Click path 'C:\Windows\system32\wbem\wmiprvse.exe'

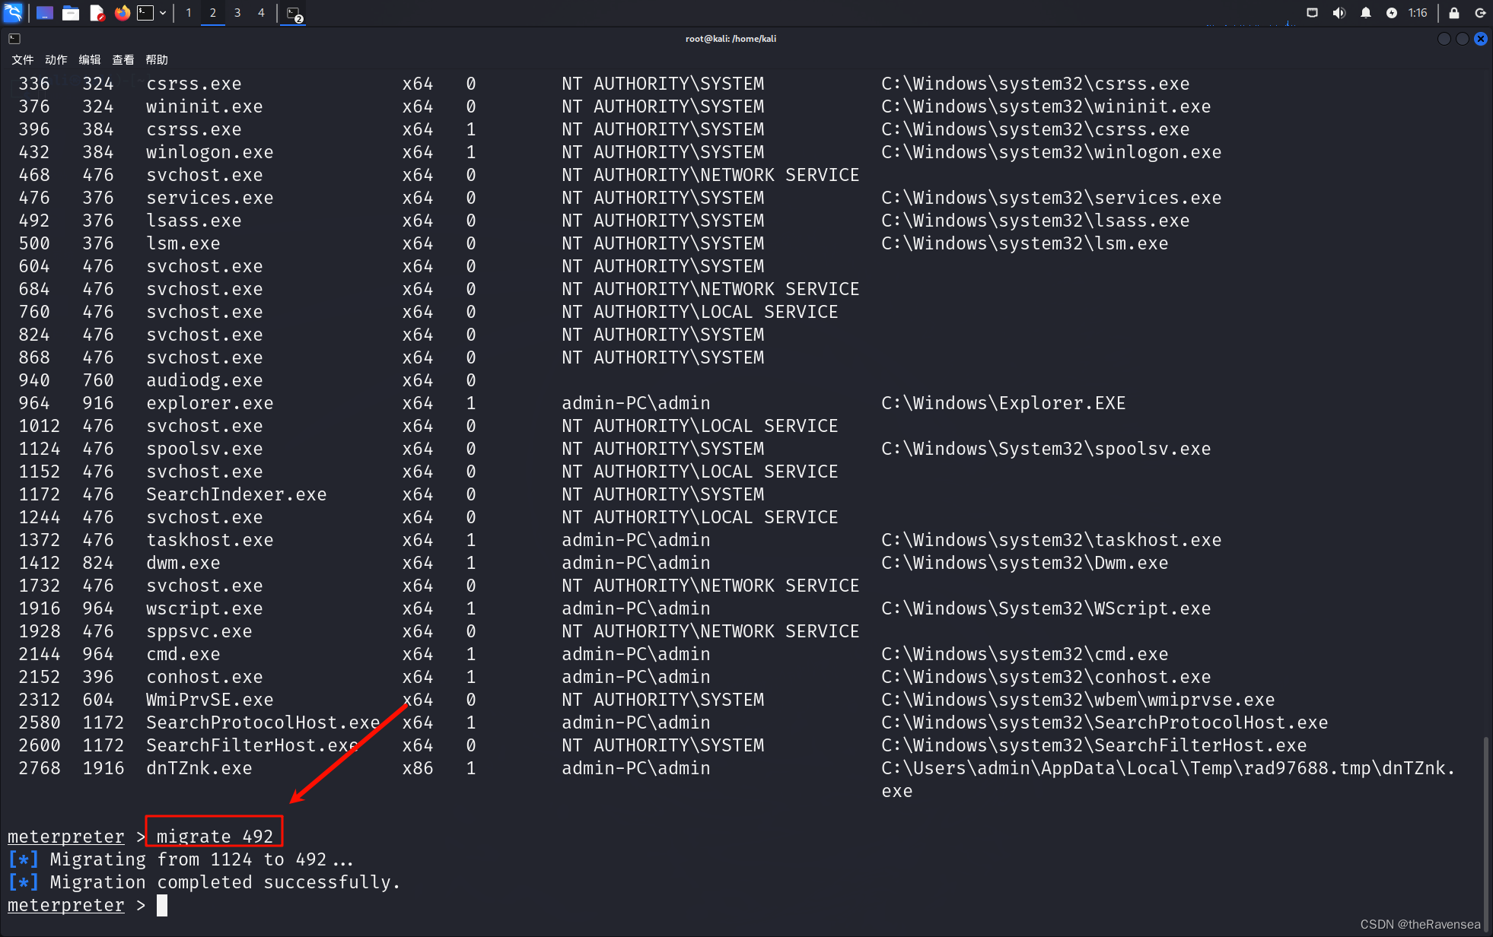1078,700
